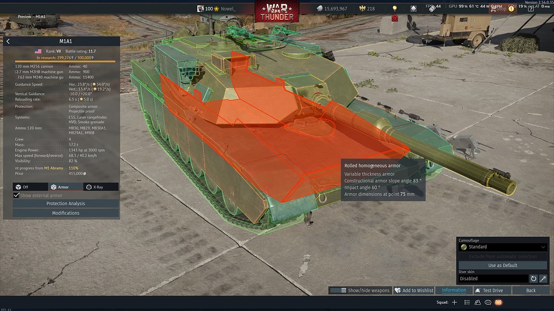
Task: Click the light bulb hint icon
Action: [394, 8]
